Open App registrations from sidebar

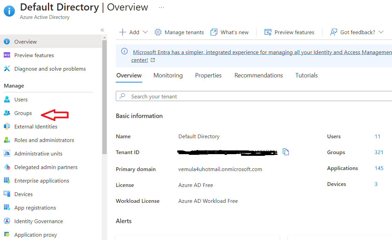pos(35,208)
